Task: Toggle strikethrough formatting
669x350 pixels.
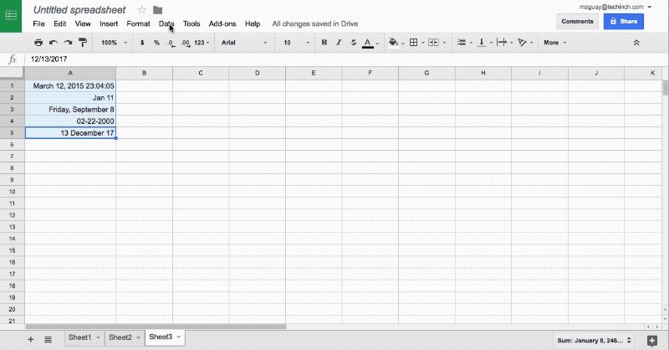Action: pos(352,42)
